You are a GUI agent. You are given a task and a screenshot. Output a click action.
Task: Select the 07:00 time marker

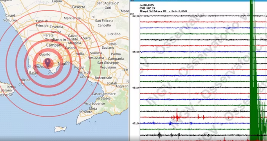[136, 123]
